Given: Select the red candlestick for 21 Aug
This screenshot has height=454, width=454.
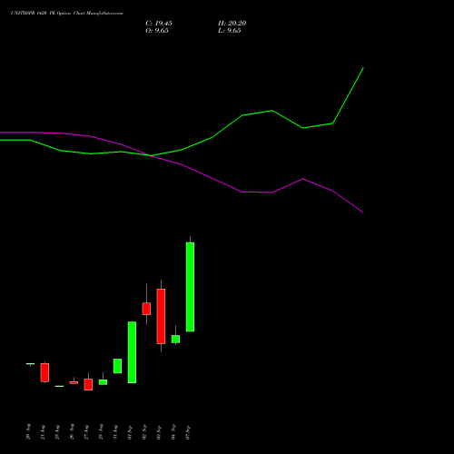Looking at the screenshot, I should pyautogui.click(x=44, y=372).
